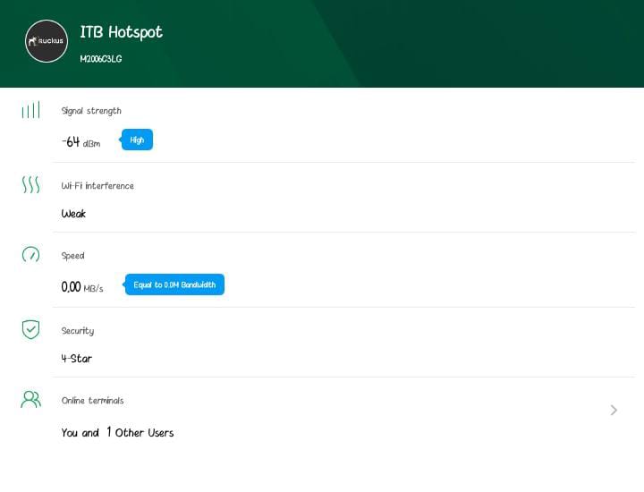Click the Wi-Fi interference label
Image resolution: width=644 pixels, height=492 pixels.
97,186
